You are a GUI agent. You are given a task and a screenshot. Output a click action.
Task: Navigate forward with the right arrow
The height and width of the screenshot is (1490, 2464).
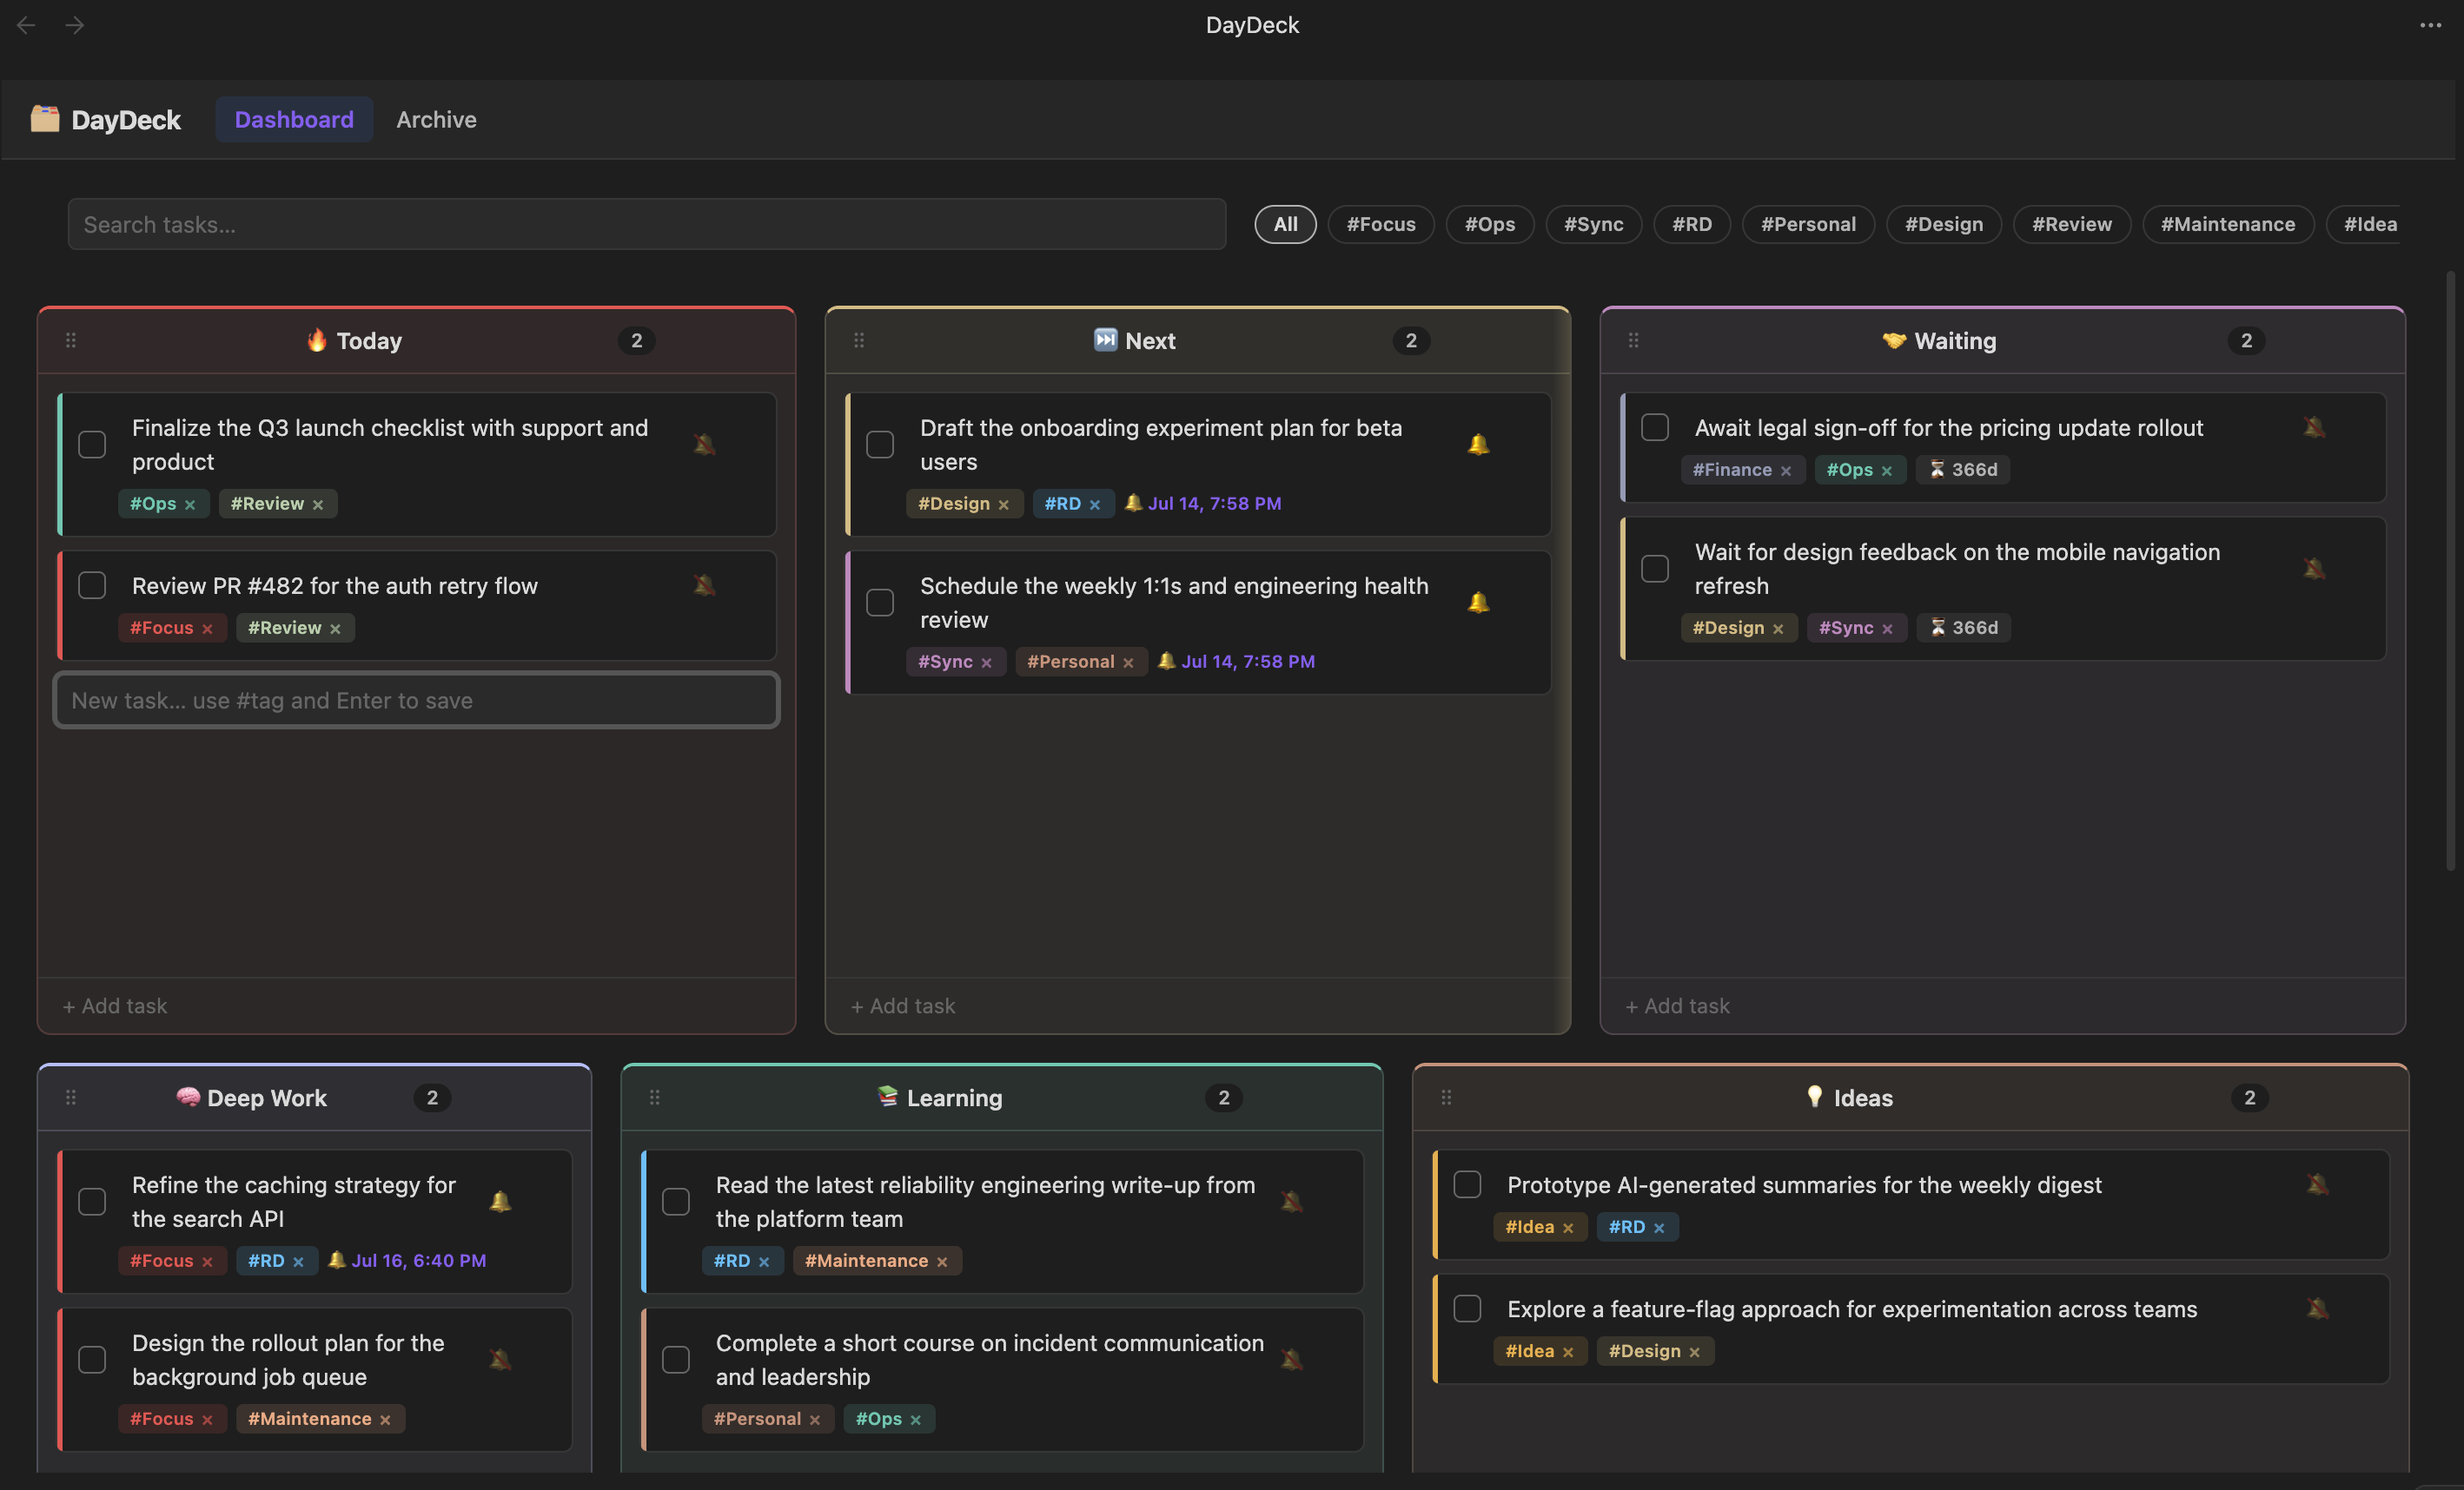click(75, 25)
